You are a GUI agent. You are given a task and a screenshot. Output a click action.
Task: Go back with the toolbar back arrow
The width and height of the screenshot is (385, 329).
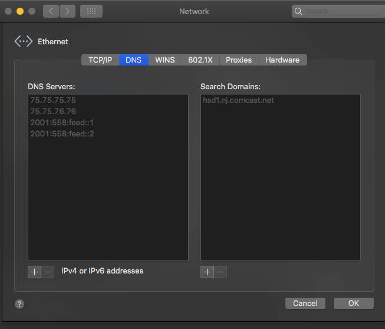(x=51, y=11)
